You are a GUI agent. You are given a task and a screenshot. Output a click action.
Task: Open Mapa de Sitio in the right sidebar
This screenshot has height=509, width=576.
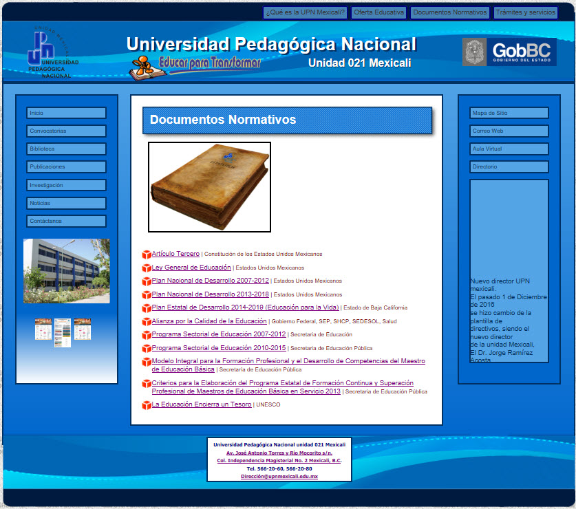[509, 113]
